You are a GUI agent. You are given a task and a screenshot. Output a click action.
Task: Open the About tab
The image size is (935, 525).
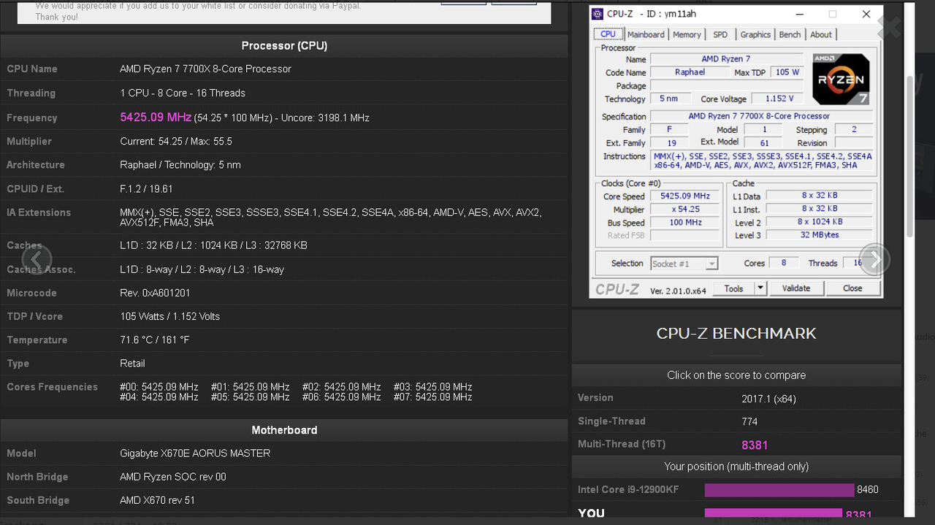[821, 34]
